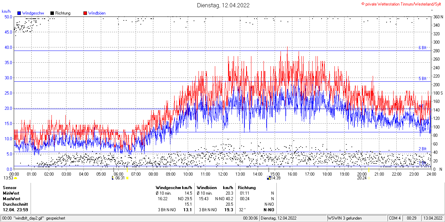The image size is (445, 222).
Task: Click the Windgeschw km/h column header
Action: 174,188
